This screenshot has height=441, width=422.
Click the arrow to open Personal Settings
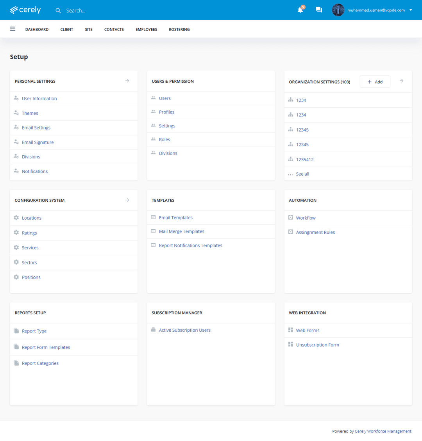(x=127, y=81)
